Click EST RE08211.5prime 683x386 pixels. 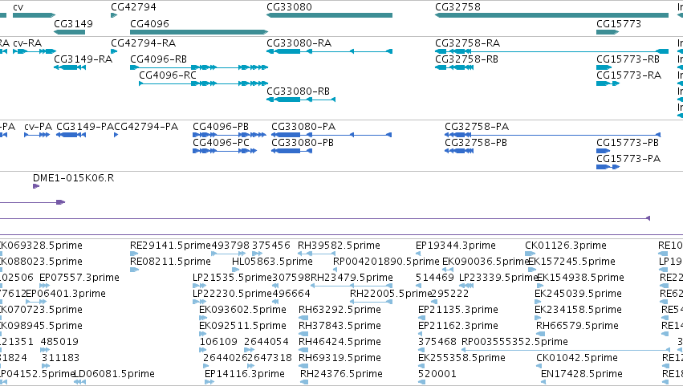134,270
